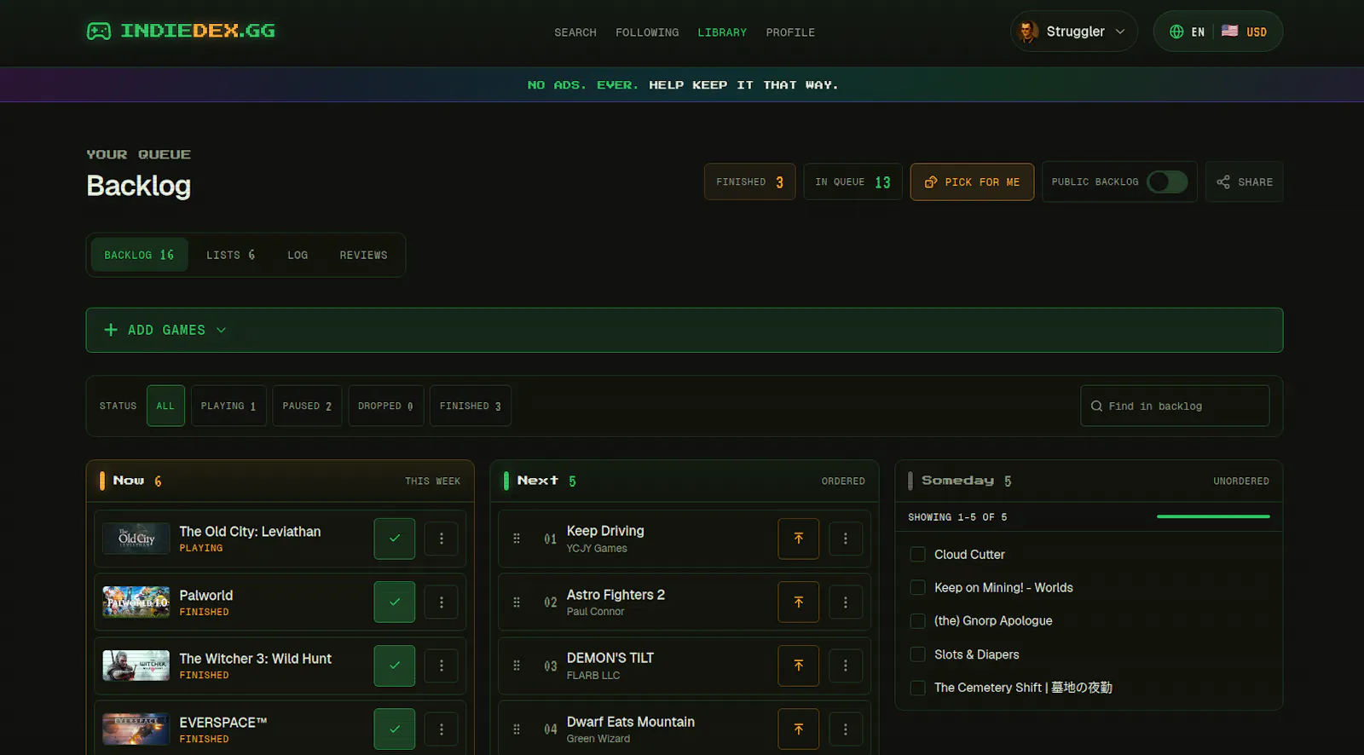Check the Keep on Mining! - Worlds checkbox
Image resolution: width=1364 pixels, height=755 pixels.
click(x=918, y=588)
